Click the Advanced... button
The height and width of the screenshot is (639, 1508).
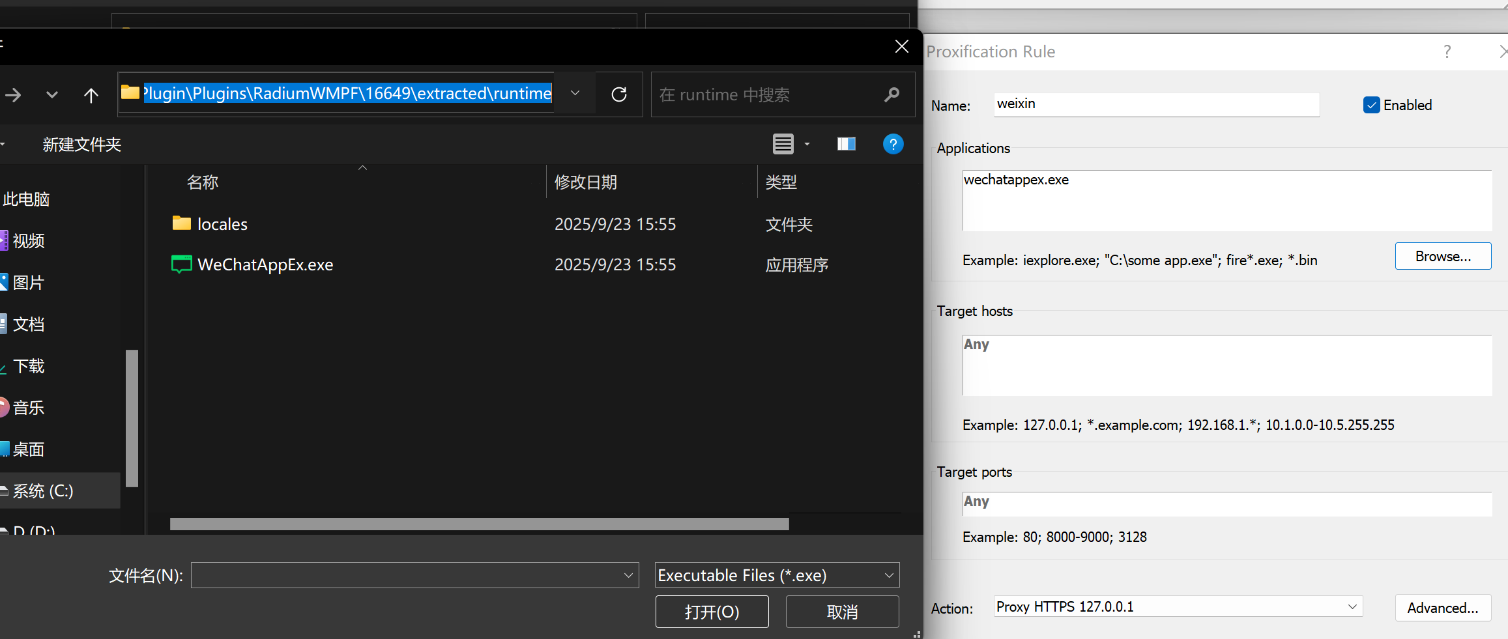click(1443, 608)
